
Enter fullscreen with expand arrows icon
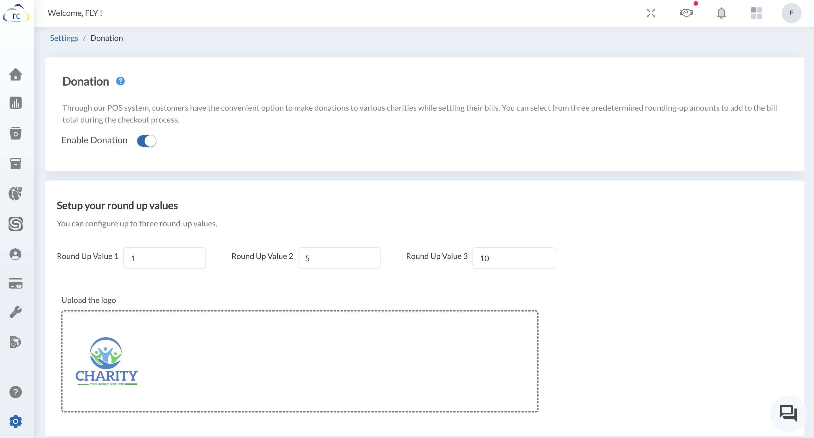pyautogui.click(x=651, y=13)
